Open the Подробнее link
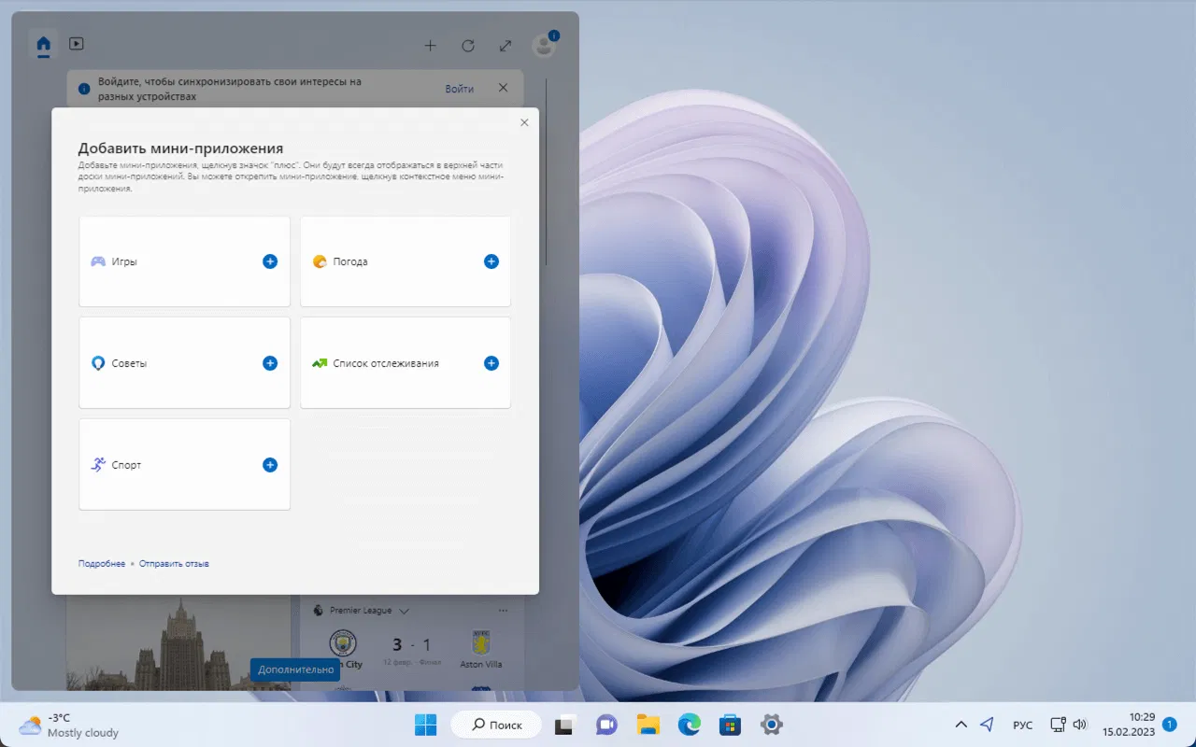The height and width of the screenshot is (747, 1196). [x=102, y=564]
